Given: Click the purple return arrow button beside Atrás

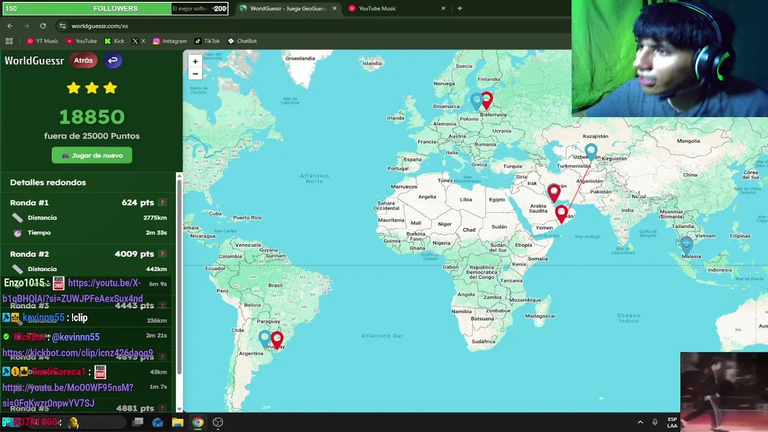Looking at the screenshot, I should (112, 60).
